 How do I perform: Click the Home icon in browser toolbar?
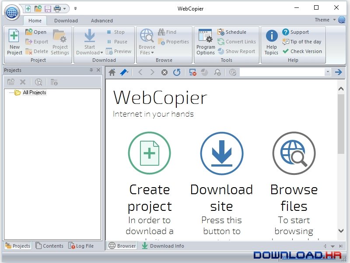[x=112, y=72]
